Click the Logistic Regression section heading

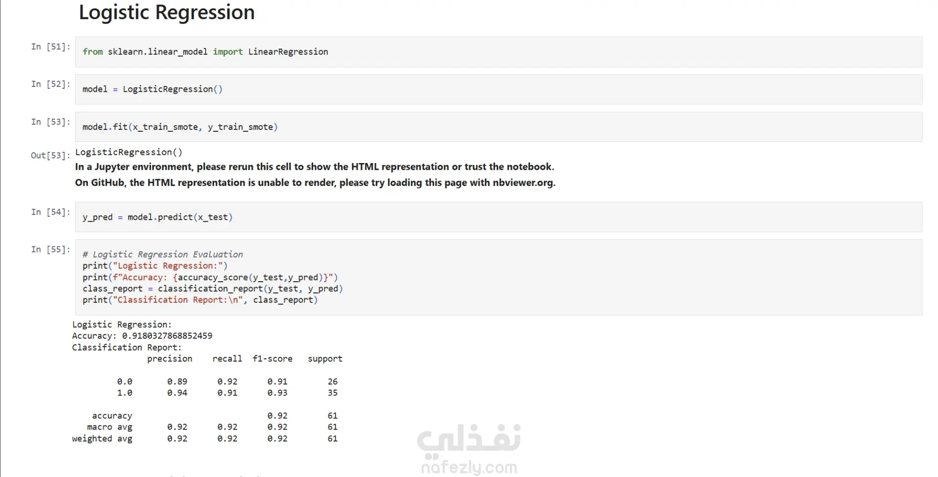[167, 13]
